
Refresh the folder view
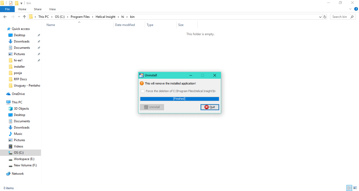325,17
